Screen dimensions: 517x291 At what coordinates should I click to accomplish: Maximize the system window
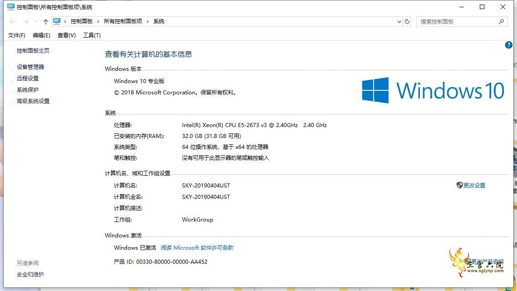click(482, 7)
